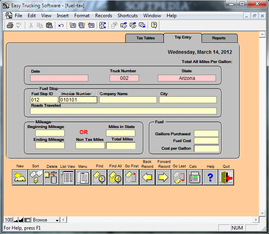The width and height of the screenshot is (269, 234).
Task: Click the Quit exit door button
Action: coord(226,177)
